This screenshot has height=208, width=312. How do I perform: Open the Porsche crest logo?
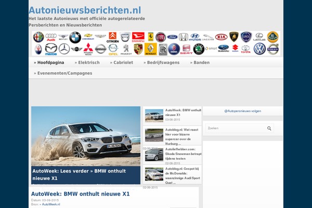tap(138, 49)
